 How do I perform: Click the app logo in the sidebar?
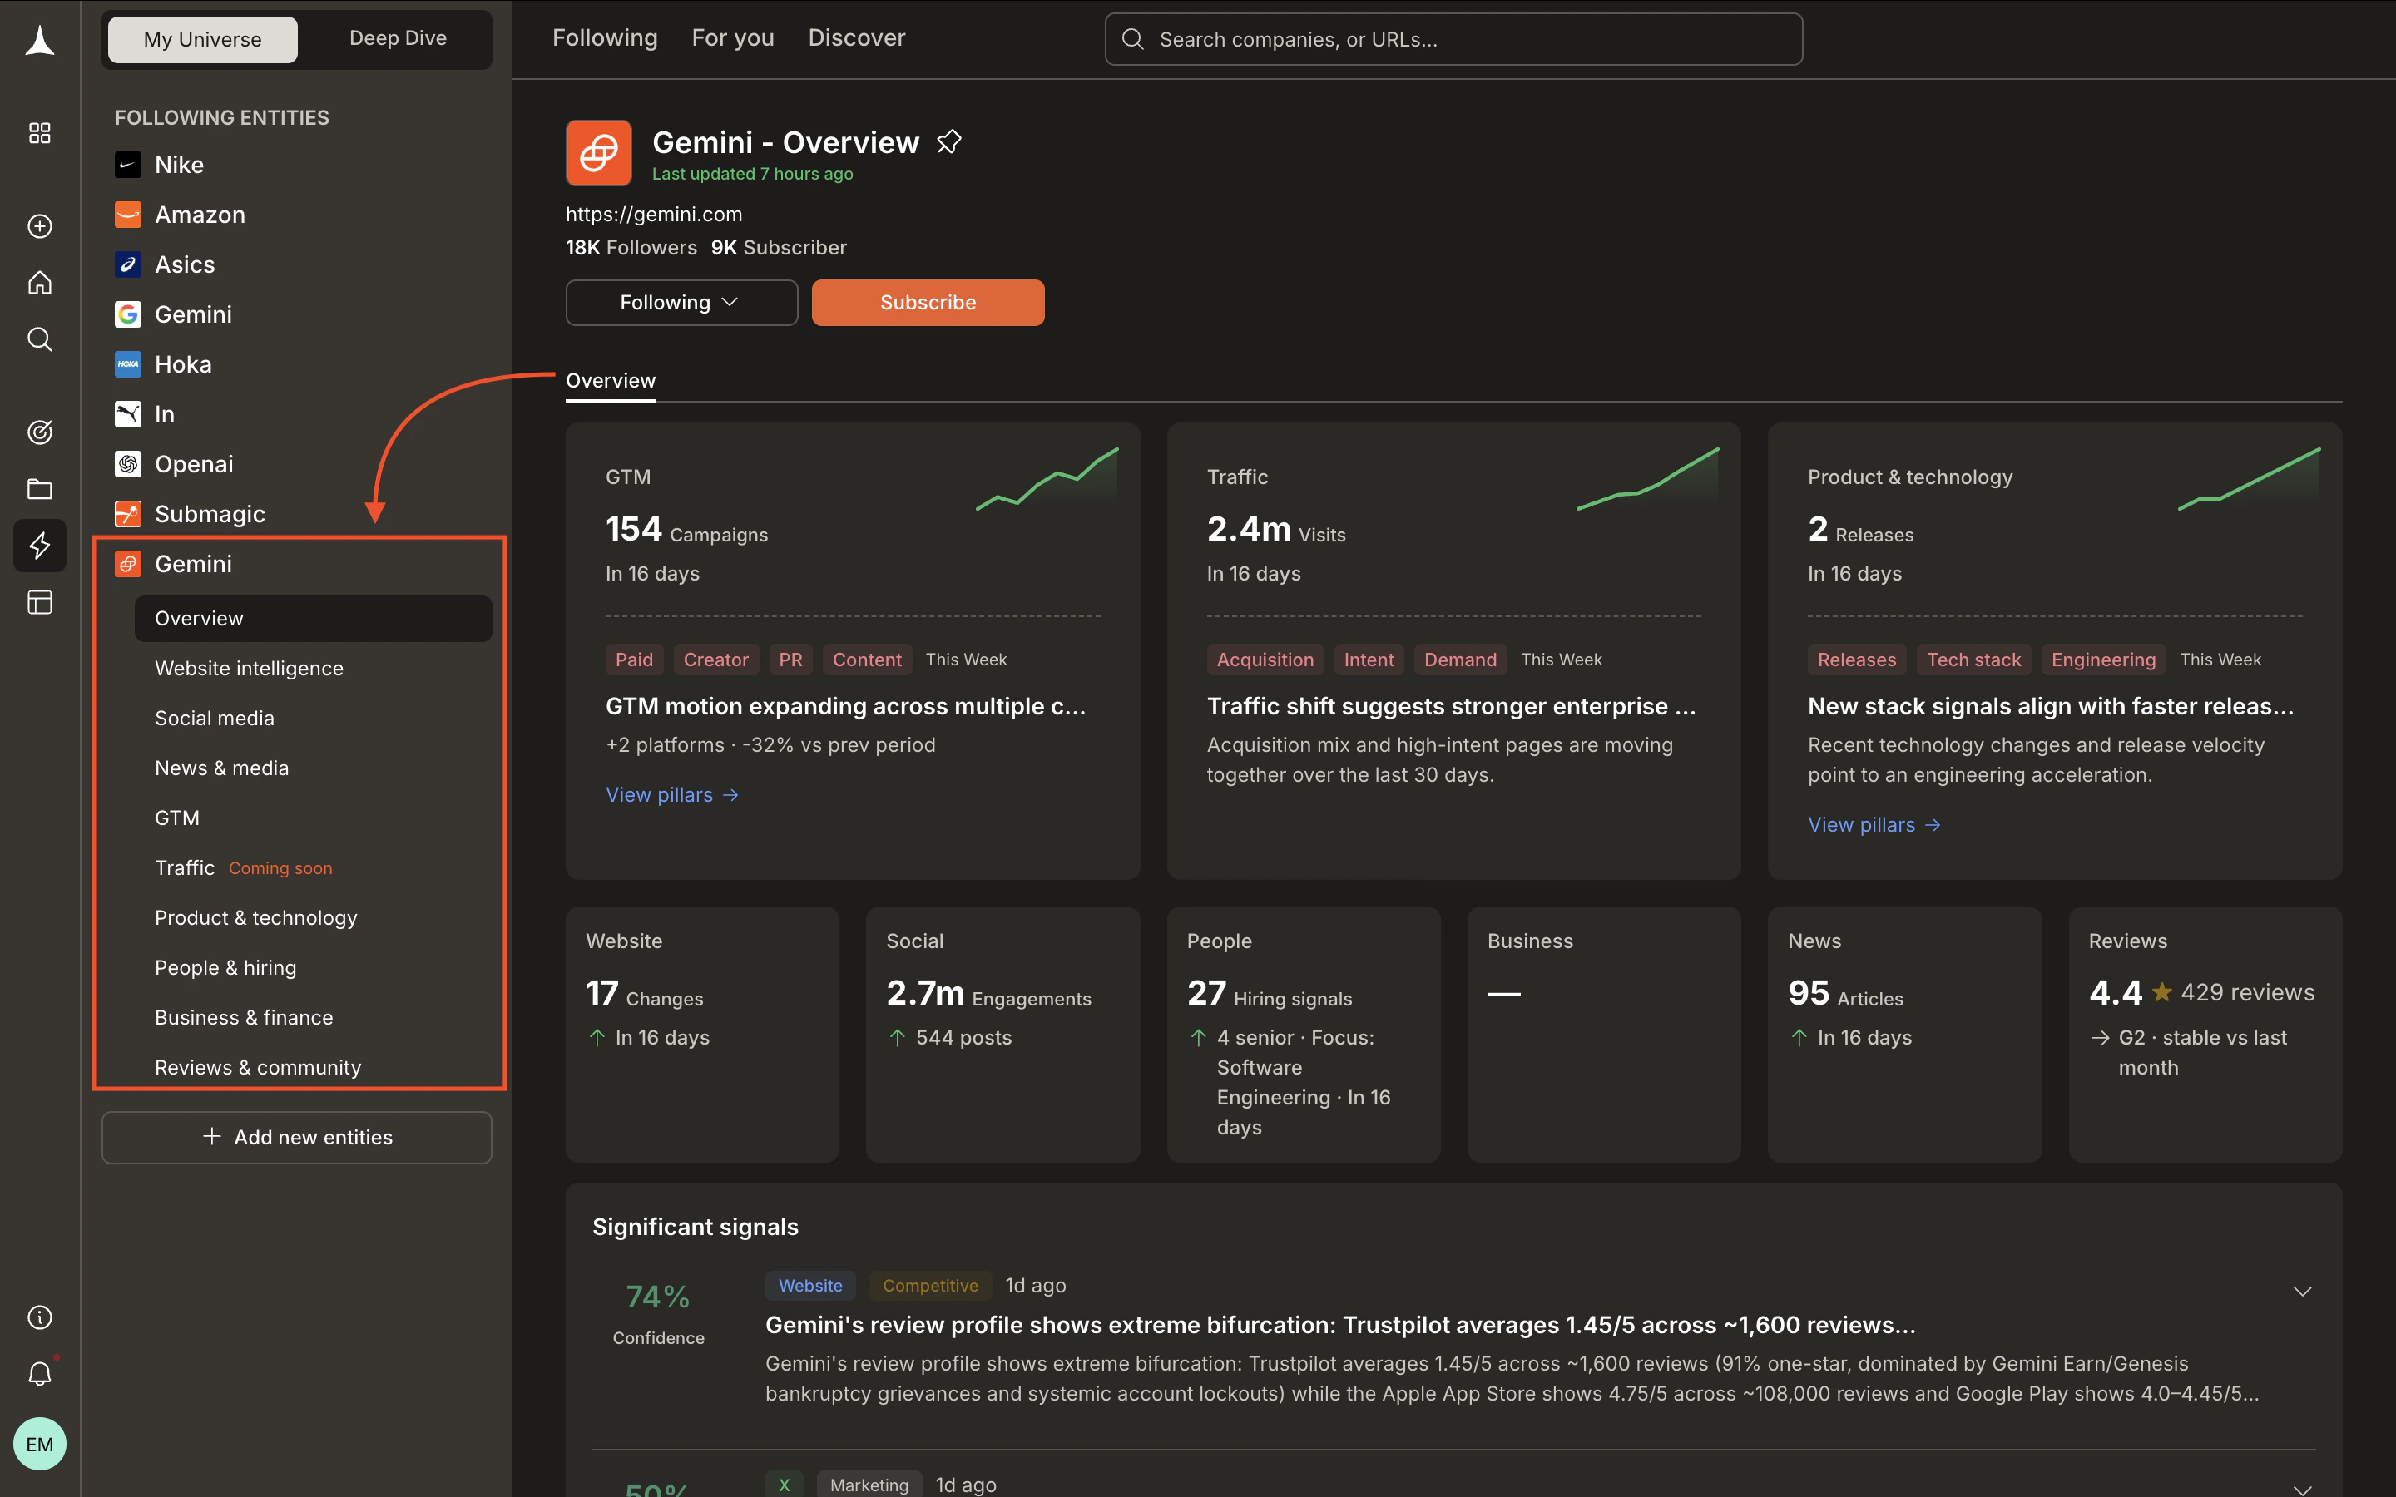tap(40, 40)
